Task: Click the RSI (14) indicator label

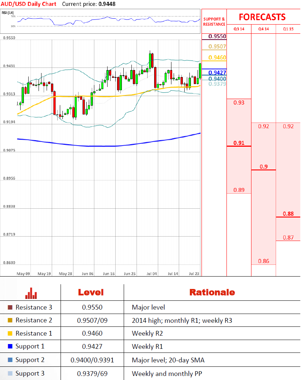Action: click(x=8, y=12)
